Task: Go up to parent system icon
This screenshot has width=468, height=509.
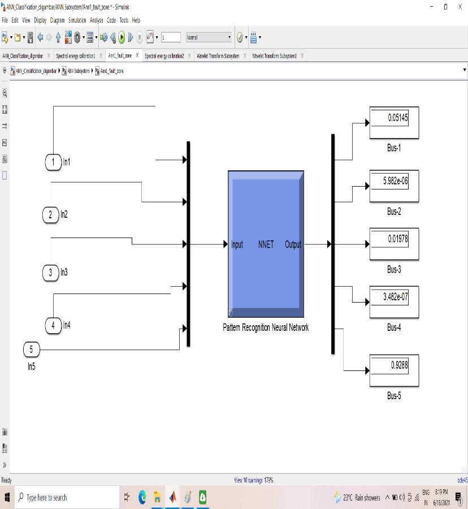Action: (58, 38)
